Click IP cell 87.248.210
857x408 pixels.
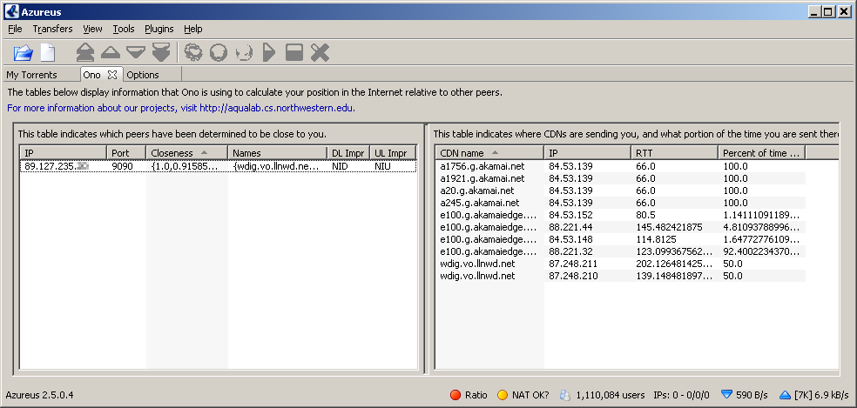point(573,276)
